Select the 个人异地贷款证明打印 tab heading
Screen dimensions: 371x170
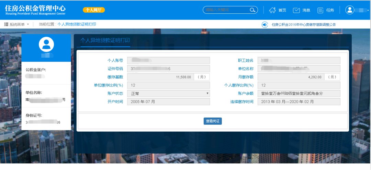pyautogui.click(x=105, y=40)
